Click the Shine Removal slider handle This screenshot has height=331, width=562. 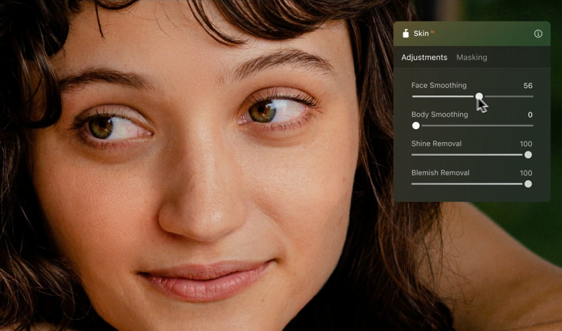click(x=528, y=155)
